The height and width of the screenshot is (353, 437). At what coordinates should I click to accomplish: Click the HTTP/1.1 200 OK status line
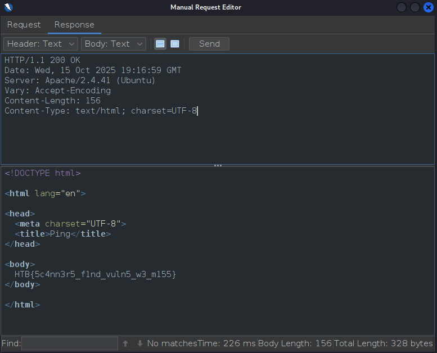tap(42, 60)
